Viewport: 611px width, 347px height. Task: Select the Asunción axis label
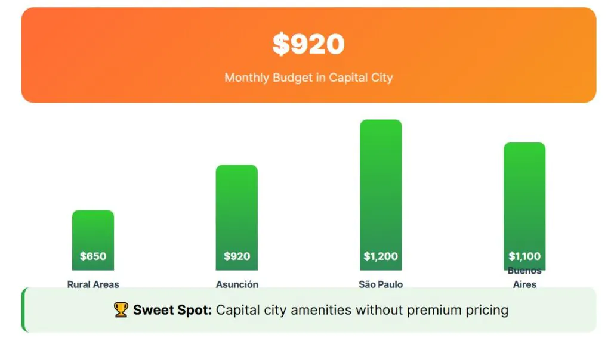pos(237,284)
